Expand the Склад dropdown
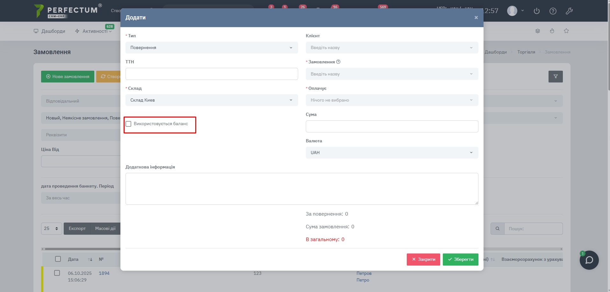Screen dimensions: 610x292 [212, 100]
